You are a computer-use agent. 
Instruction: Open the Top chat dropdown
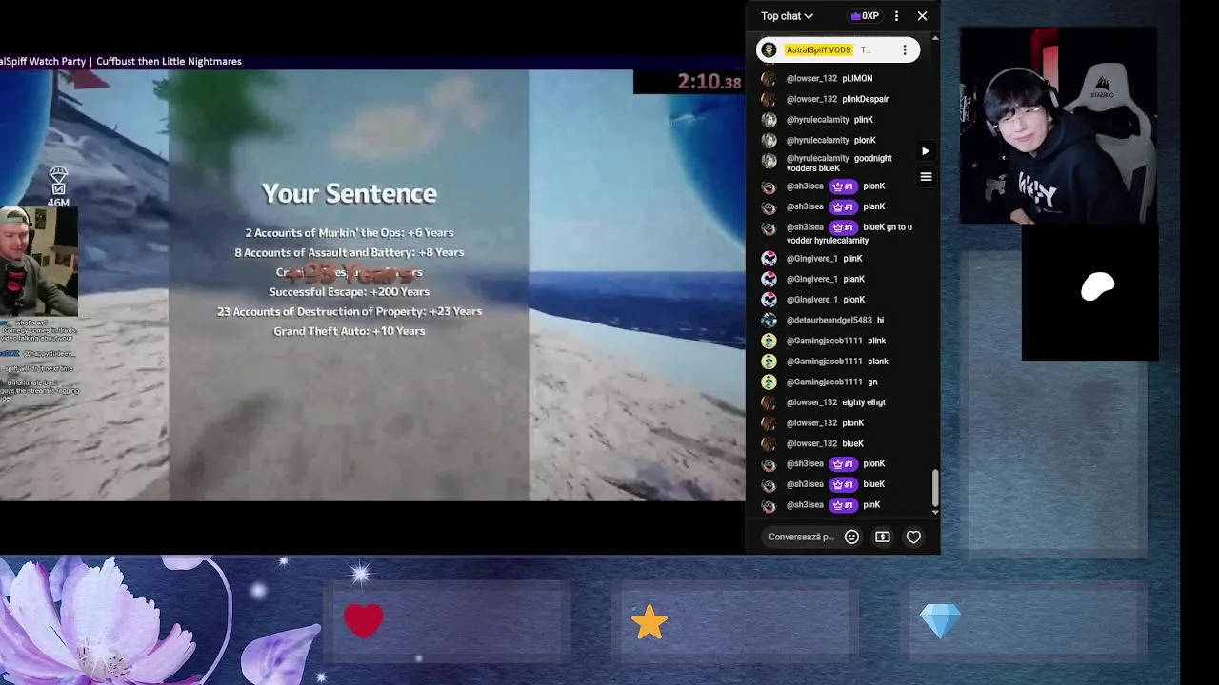787,16
